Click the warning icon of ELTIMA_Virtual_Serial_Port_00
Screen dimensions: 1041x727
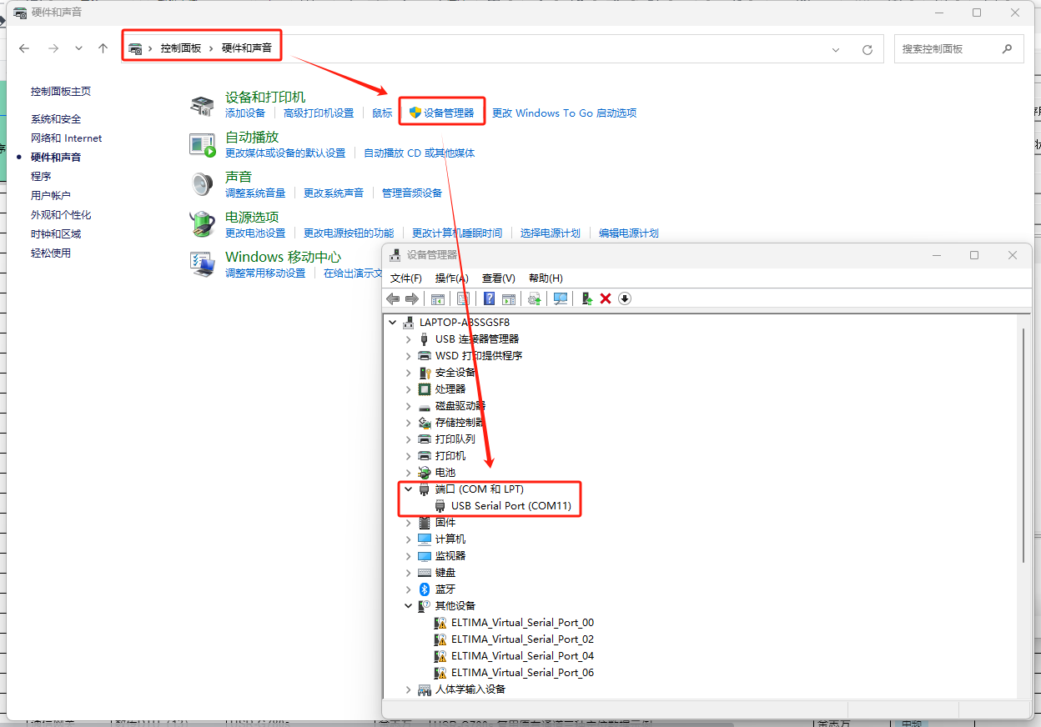click(440, 622)
